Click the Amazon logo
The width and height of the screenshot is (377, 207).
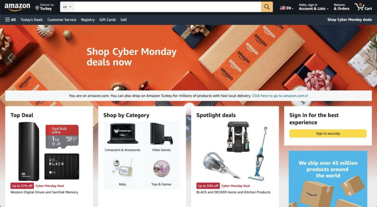(17, 7)
